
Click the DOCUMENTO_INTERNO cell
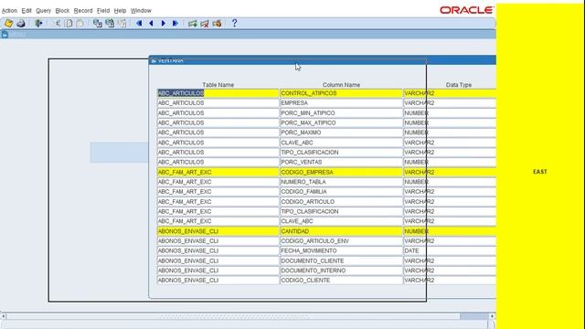coord(341,271)
